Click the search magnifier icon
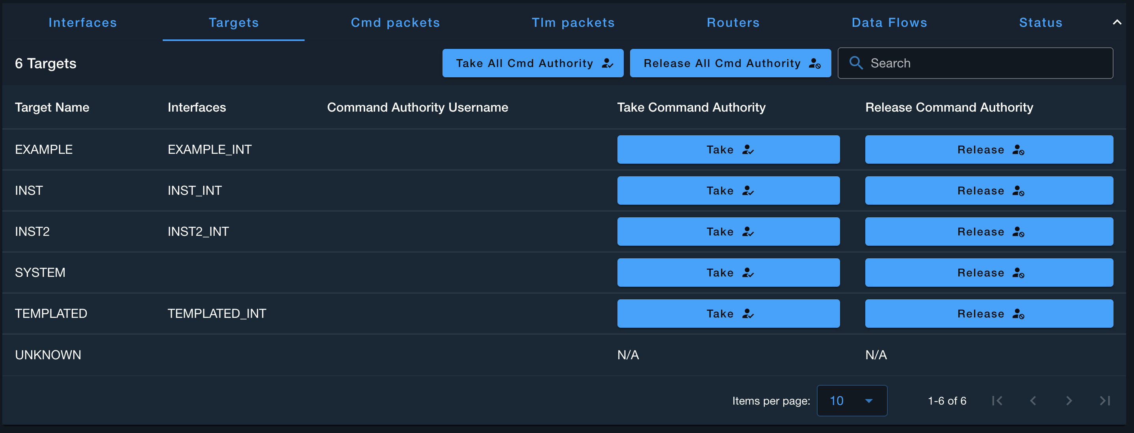The image size is (1134, 433). (x=856, y=63)
